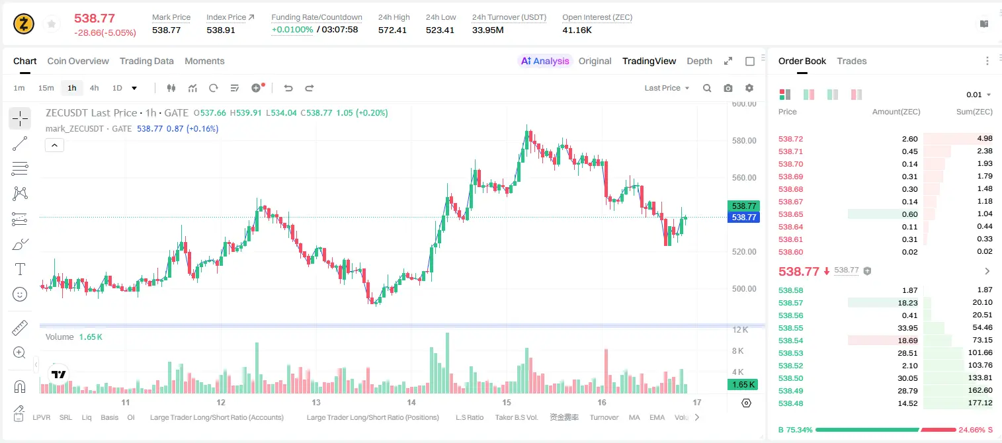Add ZEC to favorites with star
1002x443 pixels.
pyautogui.click(x=52, y=24)
